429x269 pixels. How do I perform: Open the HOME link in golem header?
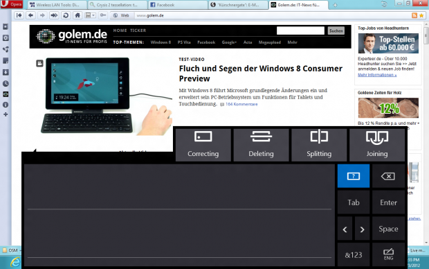pyautogui.click(x=120, y=31)
